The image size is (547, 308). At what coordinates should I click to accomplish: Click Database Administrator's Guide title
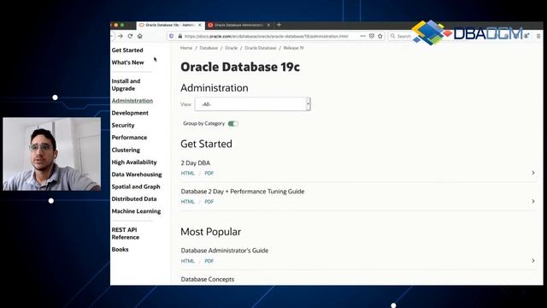(225, 251)
